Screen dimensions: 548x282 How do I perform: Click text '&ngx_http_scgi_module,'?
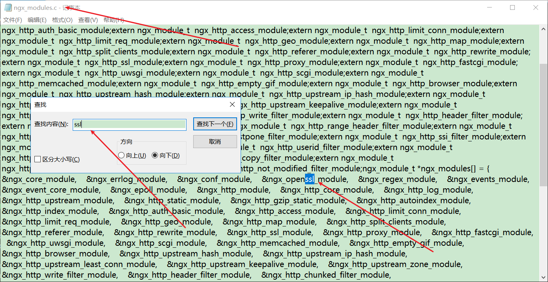click(x=161, y=243)
